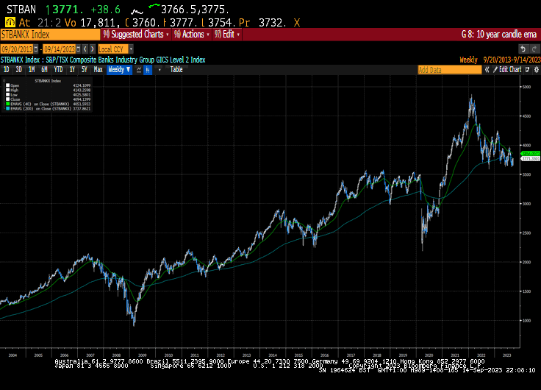This screenshot has height=390, width=541.
Task: Click 2009 label on time axis
Action: 142,355
